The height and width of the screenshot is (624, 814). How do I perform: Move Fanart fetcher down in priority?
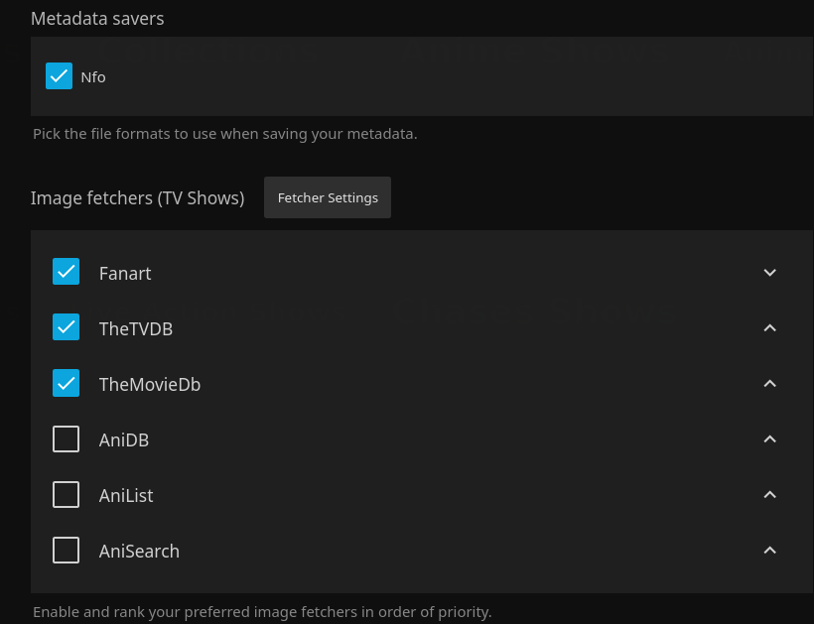point(769,273)
